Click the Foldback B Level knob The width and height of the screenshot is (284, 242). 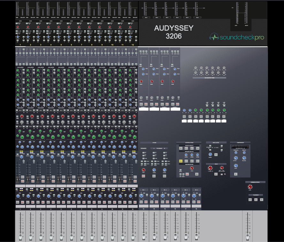[165, 170]
